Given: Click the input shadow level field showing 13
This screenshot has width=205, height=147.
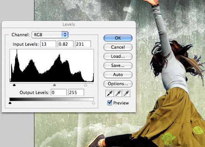Looking at the screenshot, I should click(48, 44).
